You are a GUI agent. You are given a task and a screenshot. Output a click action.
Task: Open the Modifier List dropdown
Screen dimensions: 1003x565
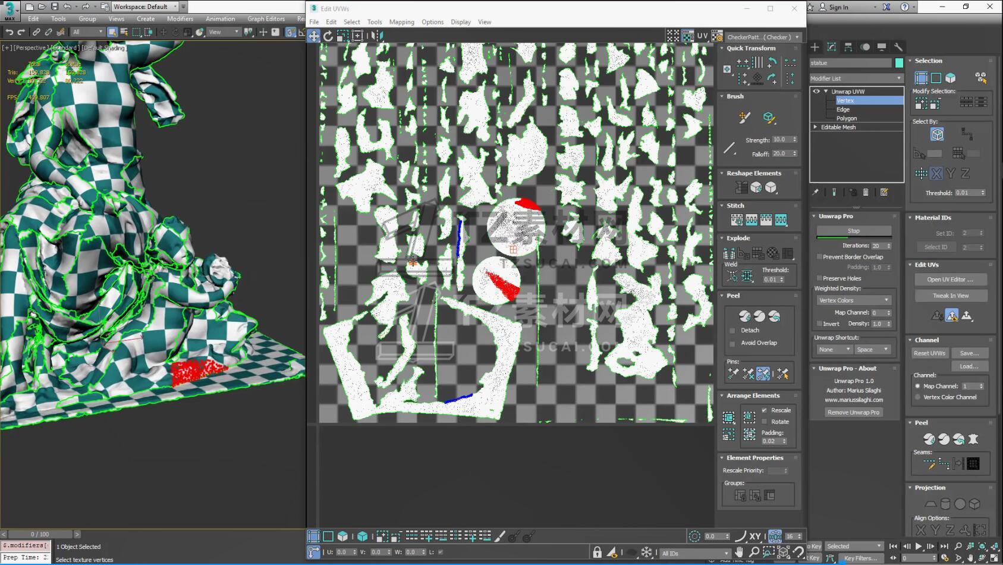(856, 79)
